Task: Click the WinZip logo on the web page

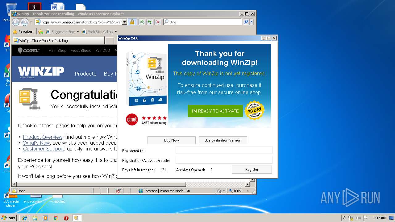Action: pyautogui.click(x=41, y=72)
